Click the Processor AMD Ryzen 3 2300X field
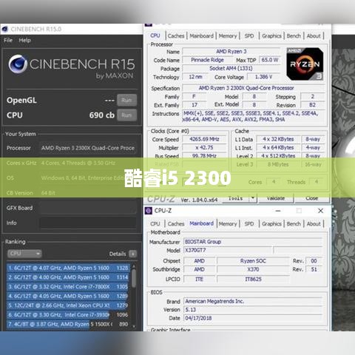 (88, 148)
